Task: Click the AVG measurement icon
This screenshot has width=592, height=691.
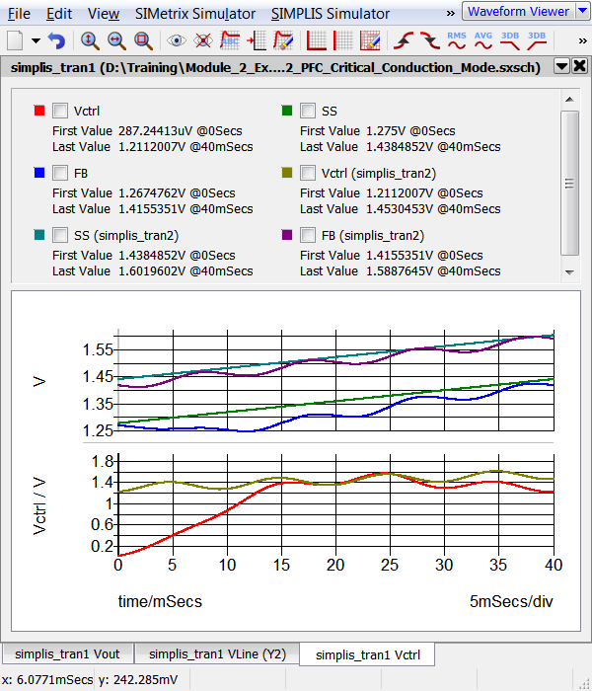Action: point(483,40)
